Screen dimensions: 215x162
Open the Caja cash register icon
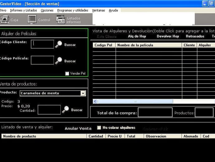[x=5, y=19]
